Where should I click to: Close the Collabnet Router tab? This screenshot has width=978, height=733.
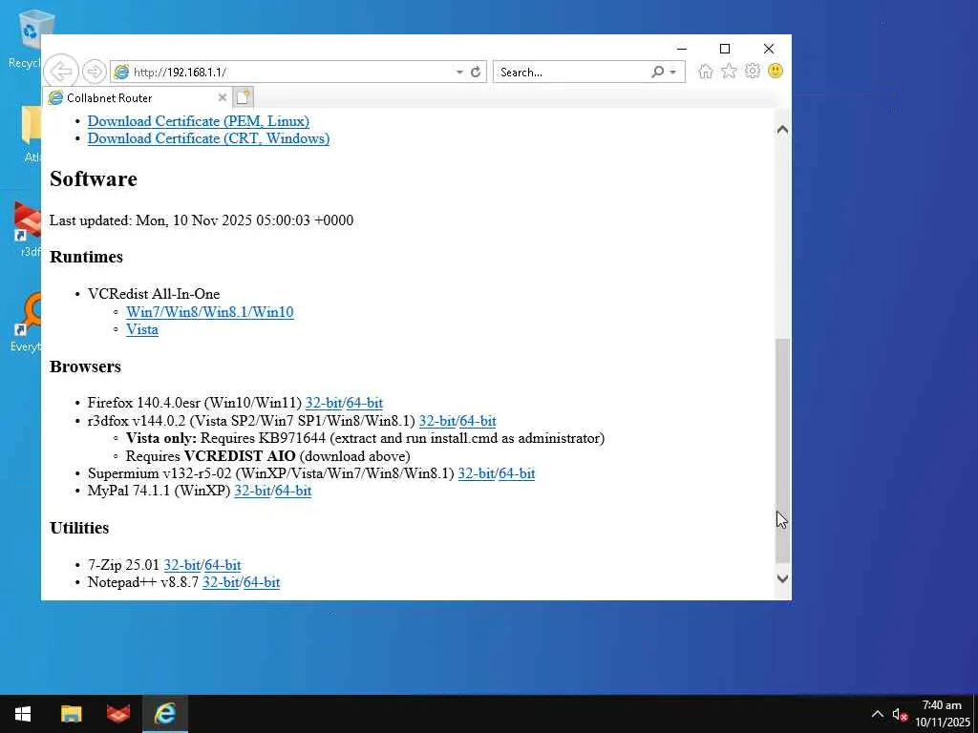coord(222,98)
